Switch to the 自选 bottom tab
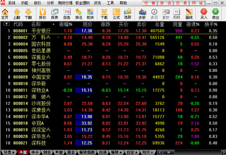Screen dimensions: 226x155 pos(103,152)
